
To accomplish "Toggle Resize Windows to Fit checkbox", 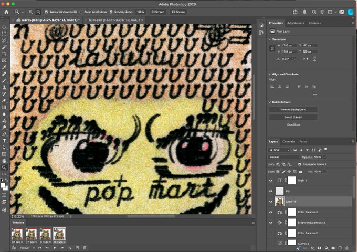I will tap(46, 12).
